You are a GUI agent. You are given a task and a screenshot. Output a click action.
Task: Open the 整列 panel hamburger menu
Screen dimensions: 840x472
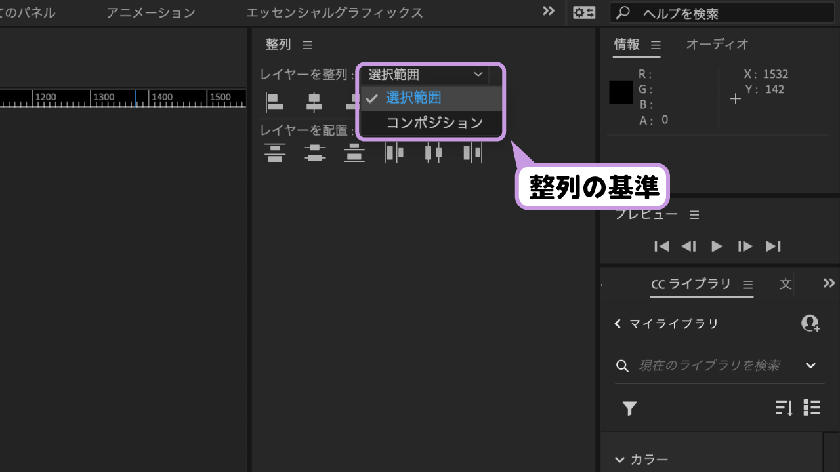pos(307,45)
